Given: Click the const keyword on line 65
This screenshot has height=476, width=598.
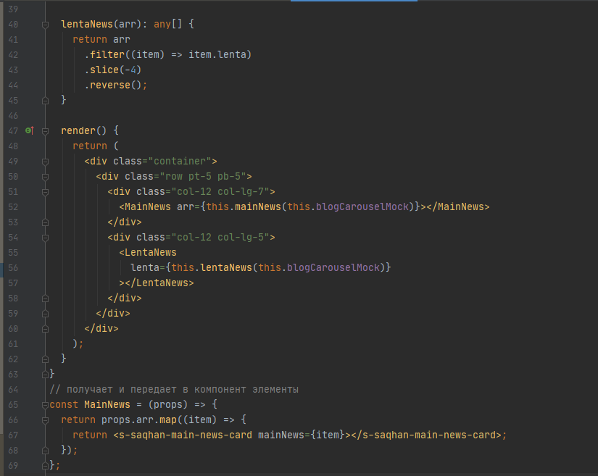Looking at the screenshot, I should 64,405.
